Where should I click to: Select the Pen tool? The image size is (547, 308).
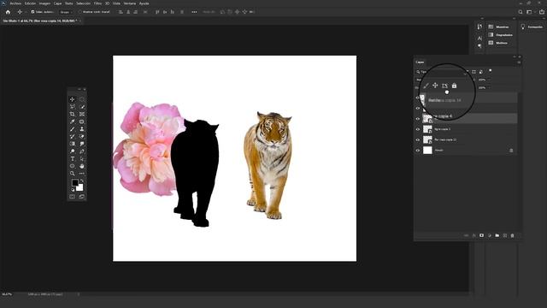pos(82,151)
